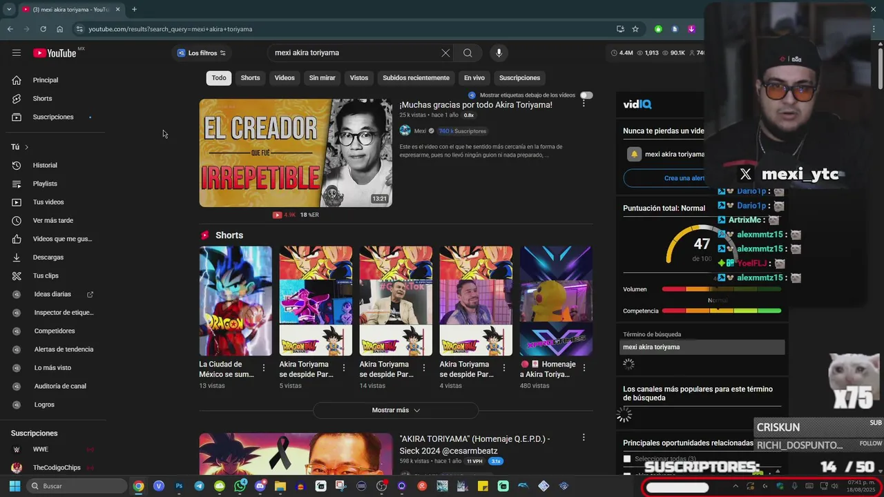Select the Sin mirar filter chip

pyautogui.click(x=322, y=78)
